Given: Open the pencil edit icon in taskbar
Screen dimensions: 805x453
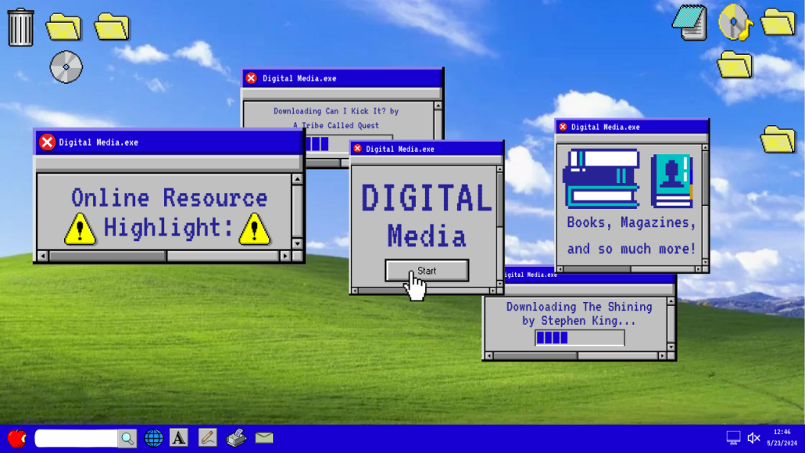Looking at the screenshot, I should (x=207, y=437).
